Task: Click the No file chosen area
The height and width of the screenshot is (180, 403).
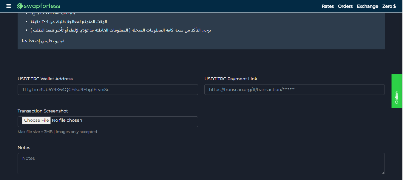Action: [x=67, y=120]
